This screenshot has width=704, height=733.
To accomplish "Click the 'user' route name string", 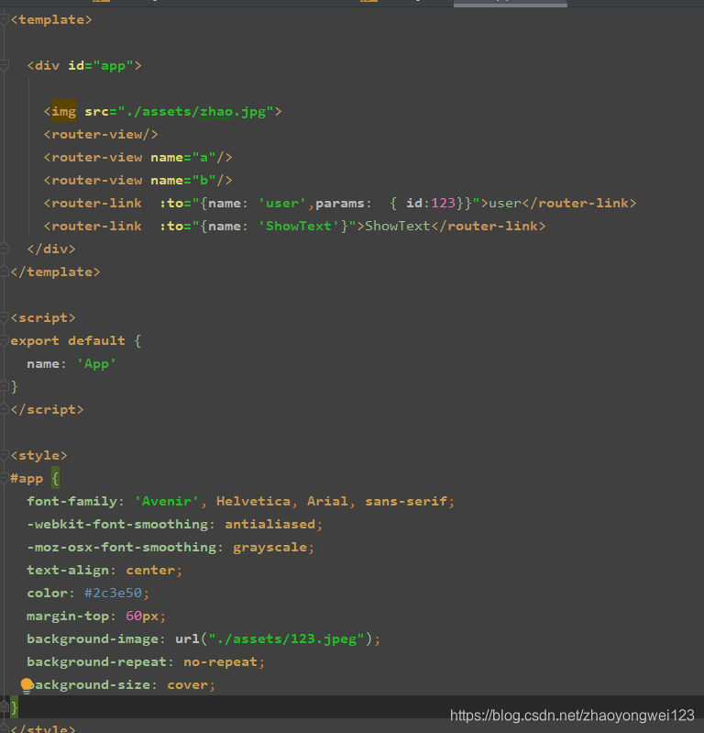I will click(282, 204).
